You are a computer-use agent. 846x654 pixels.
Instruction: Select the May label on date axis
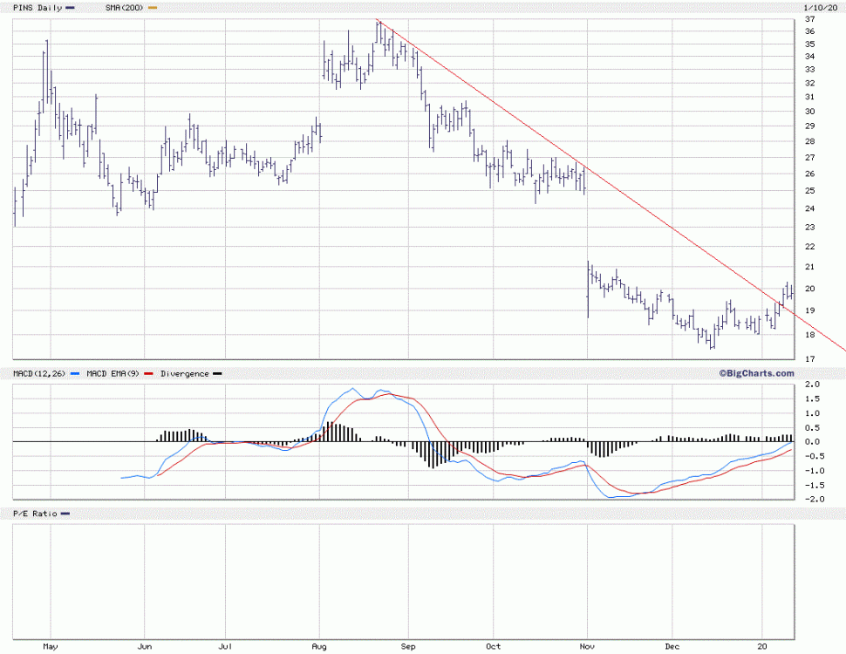pyautogui.click(x=51, y=646)
